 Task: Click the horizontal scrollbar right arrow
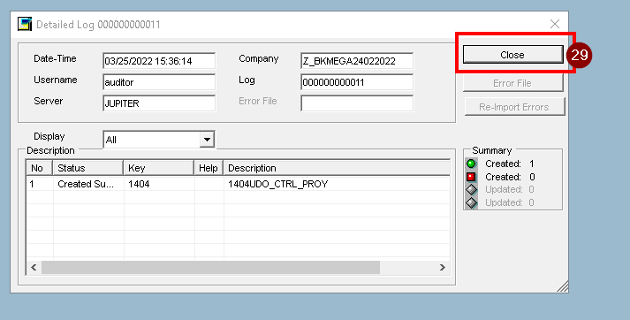[443, 267]
